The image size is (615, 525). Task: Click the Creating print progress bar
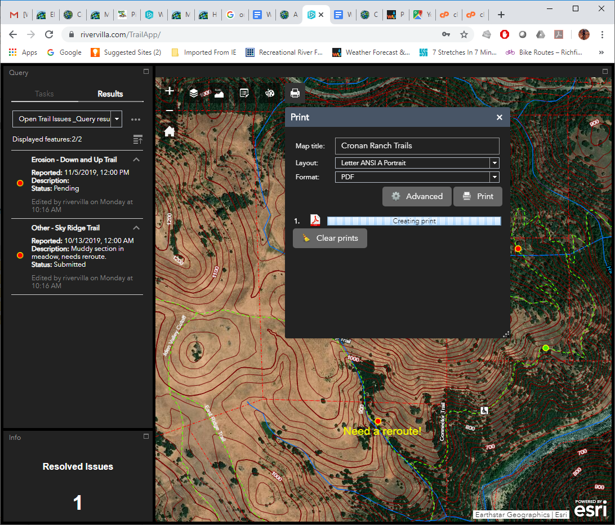(414, 221)
